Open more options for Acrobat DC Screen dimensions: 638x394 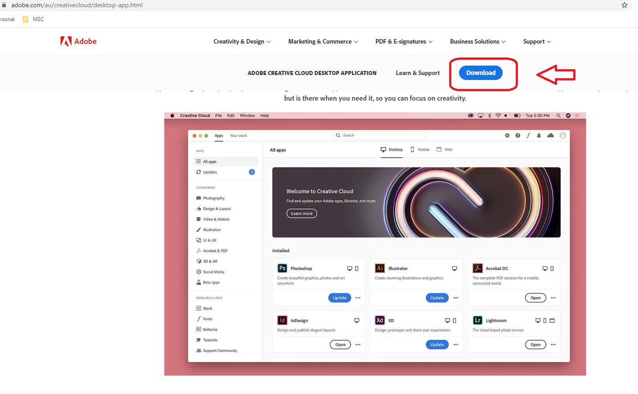coord(553,298)
